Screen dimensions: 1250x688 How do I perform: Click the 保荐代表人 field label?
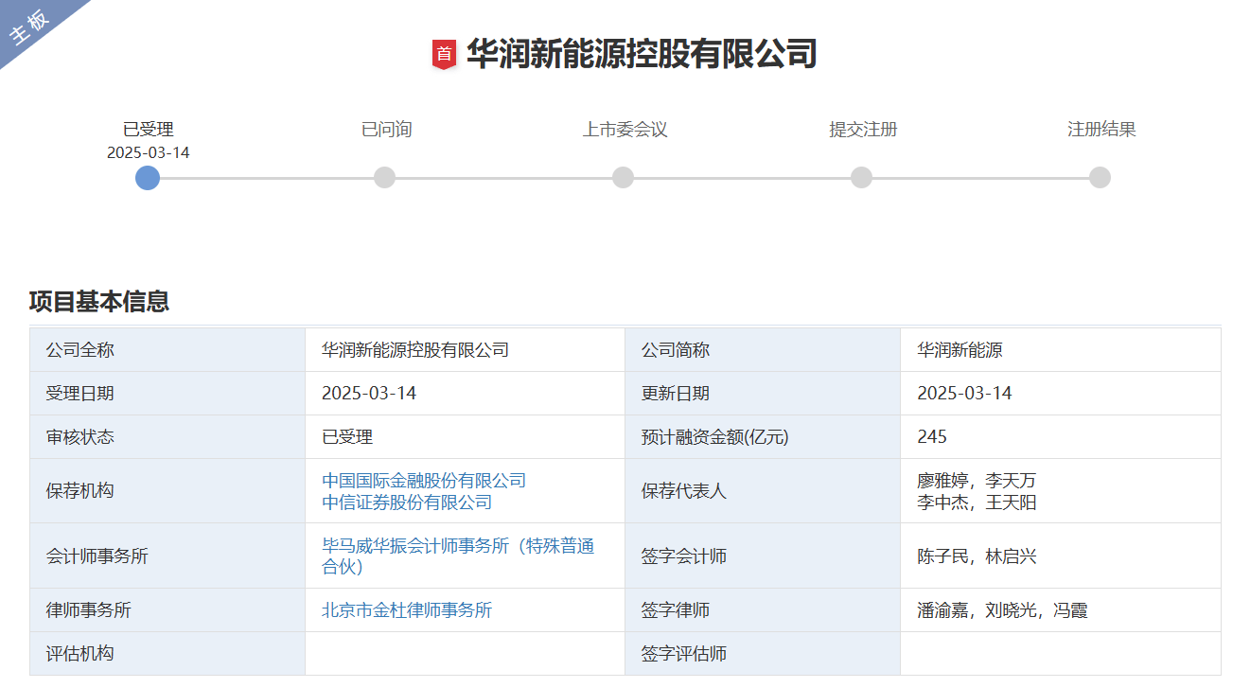[684, 491]
